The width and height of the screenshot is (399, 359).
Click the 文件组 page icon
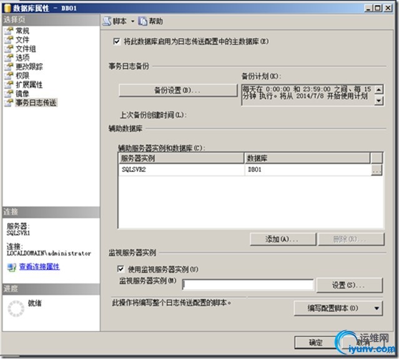[x=9, y=48]
